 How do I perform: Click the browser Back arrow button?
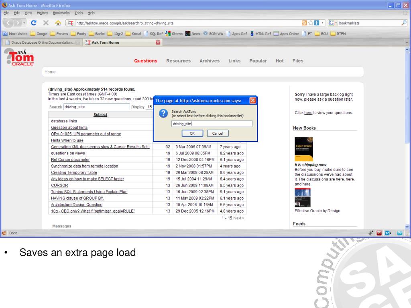point(8,23)
